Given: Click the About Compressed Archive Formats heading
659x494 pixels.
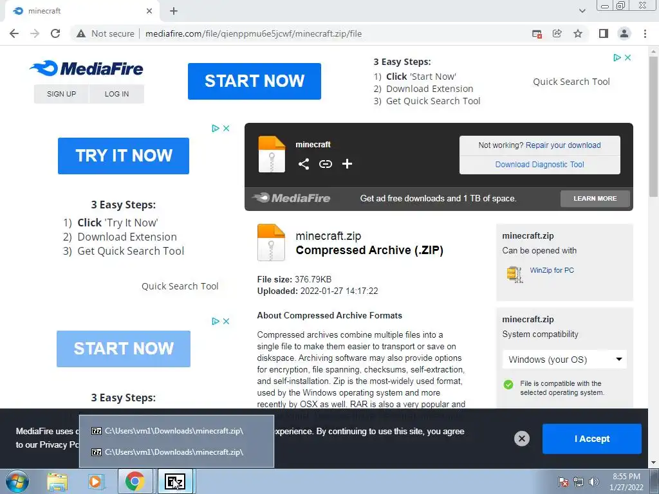Looking at the screenshot, I should (x=329, y=315).
